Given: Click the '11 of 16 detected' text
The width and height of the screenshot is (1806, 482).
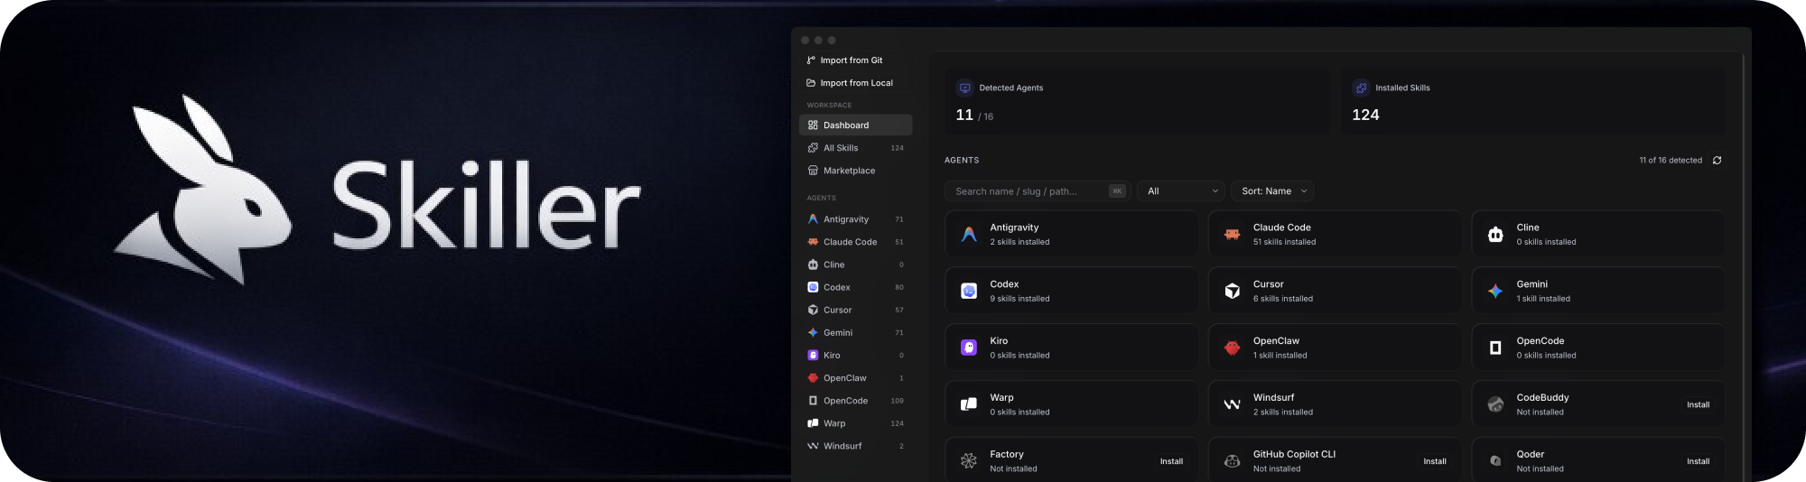Looking at the screenshot, I should point(1671,161).
